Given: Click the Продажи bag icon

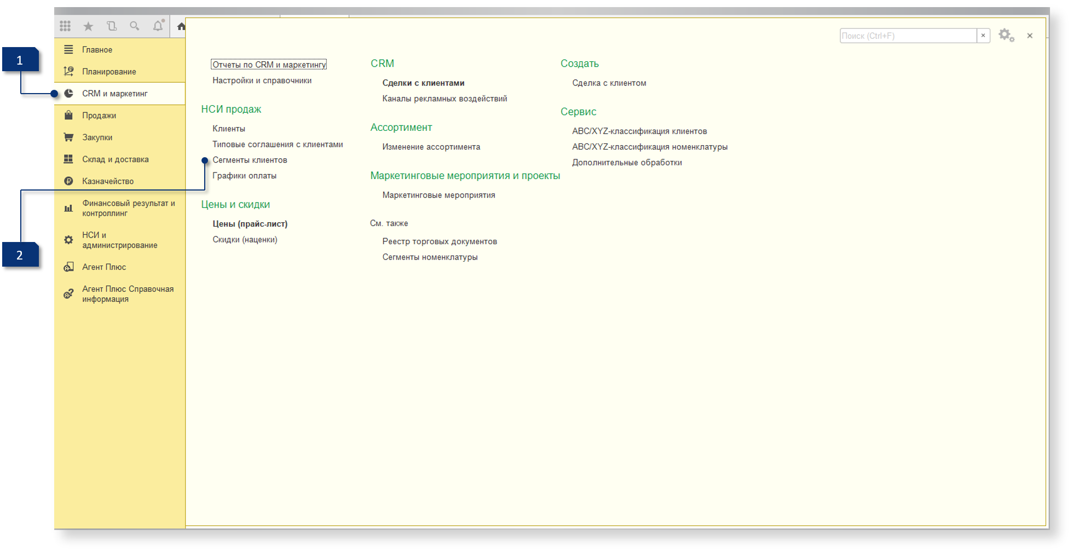Looking at the screenshot, I should click(68, 115).
